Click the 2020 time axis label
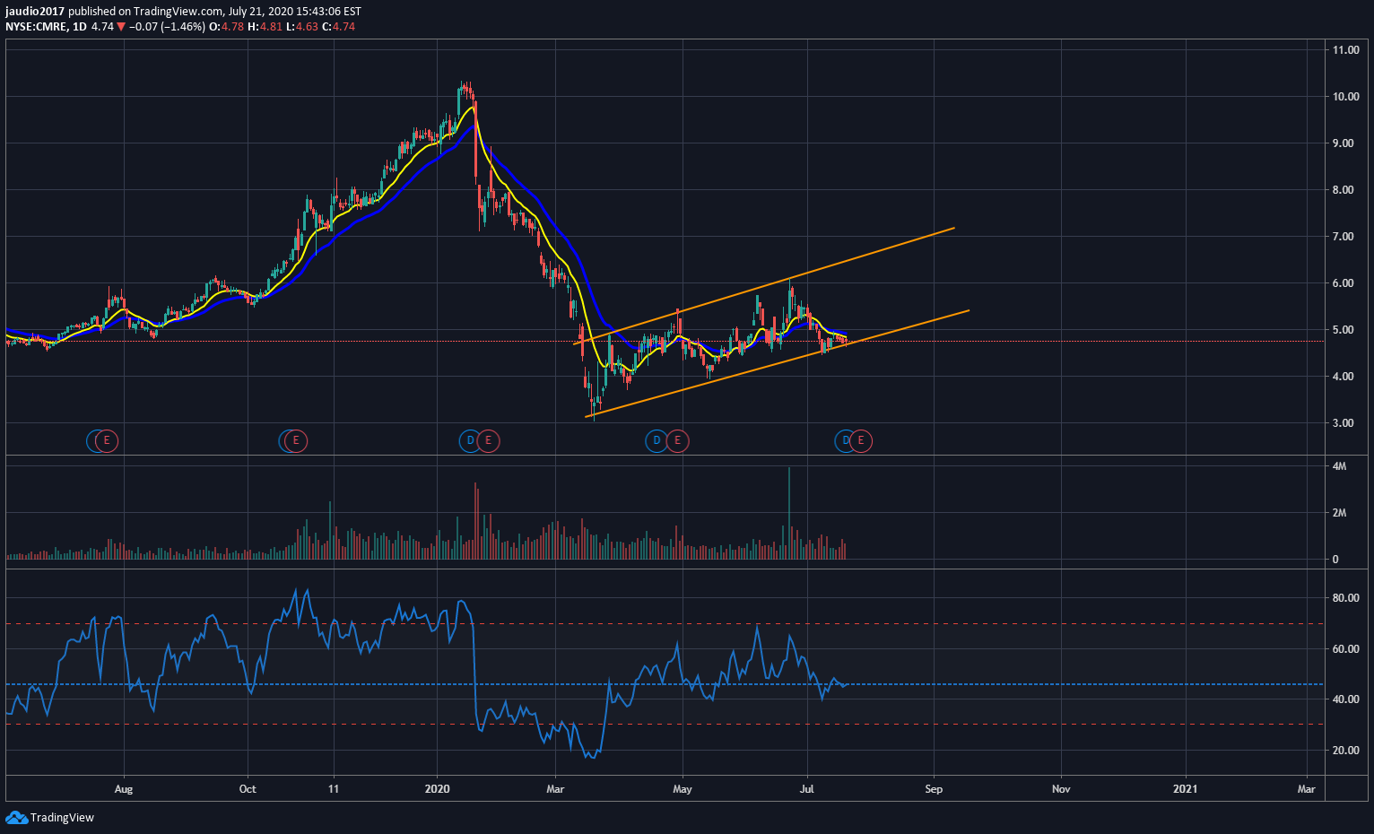 (438, 789)
